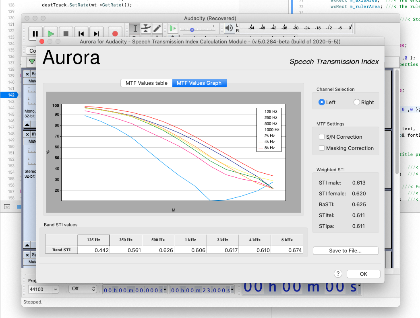420x318 pixels.
Task: Click the 250 Hz column header
Action: pyautogui.click(x=126, y=240)
